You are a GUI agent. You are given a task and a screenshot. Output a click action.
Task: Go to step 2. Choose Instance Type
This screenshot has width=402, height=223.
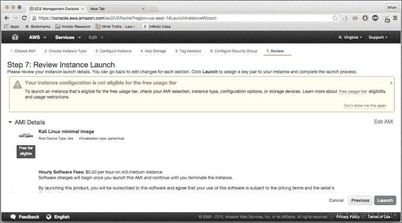tap(65, 51)
